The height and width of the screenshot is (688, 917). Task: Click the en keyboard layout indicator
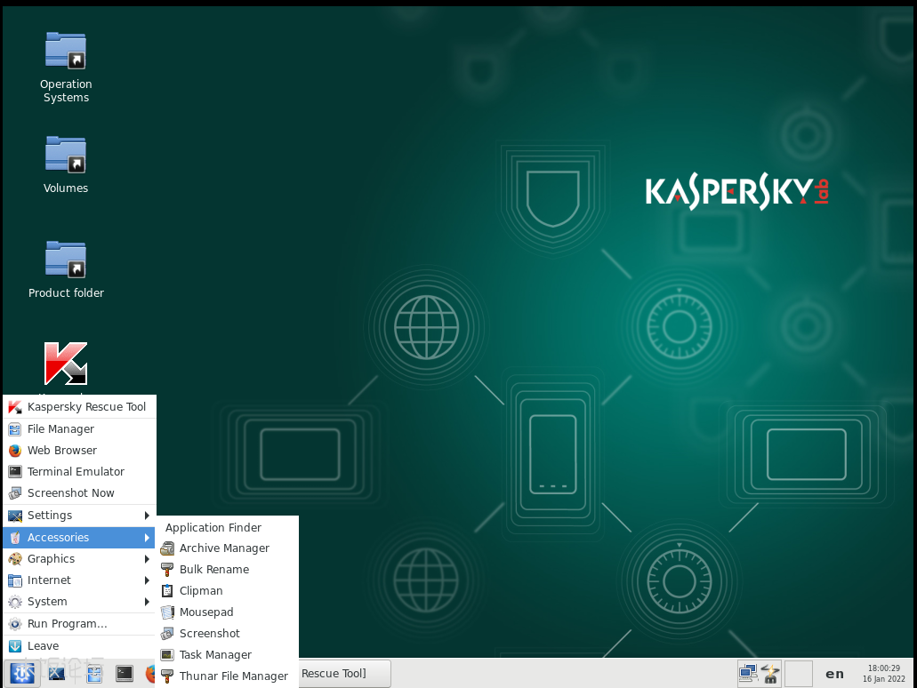tap(833, 674)
